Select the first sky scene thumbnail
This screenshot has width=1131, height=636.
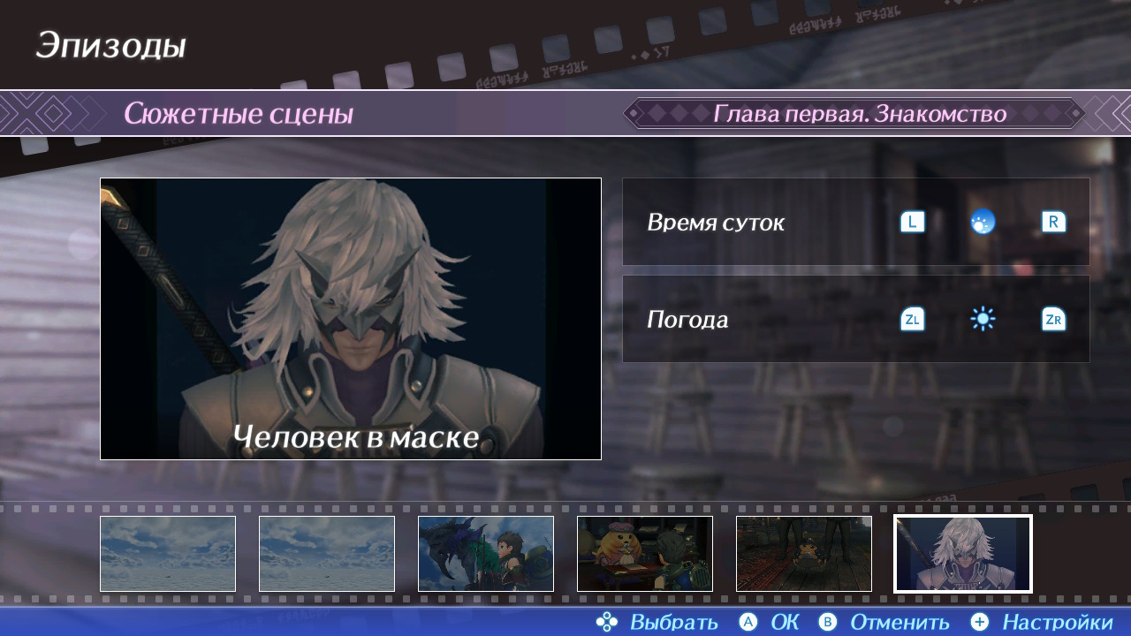(168, 554)
